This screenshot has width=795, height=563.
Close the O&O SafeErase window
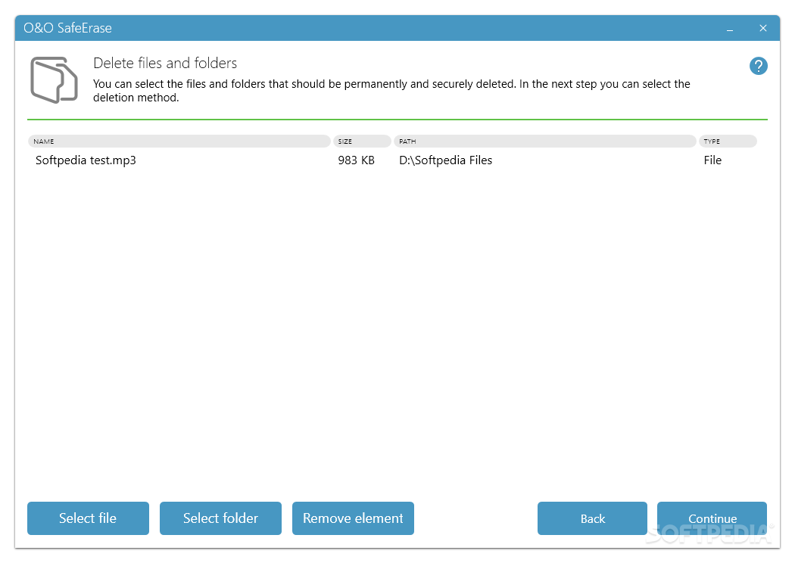(x=762, y=29)
